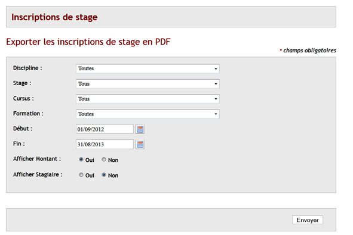Viewport: 353px width, 235px height.
Task: Click the Inscriptions de stage header title
Action: click(x=54, y=17)
